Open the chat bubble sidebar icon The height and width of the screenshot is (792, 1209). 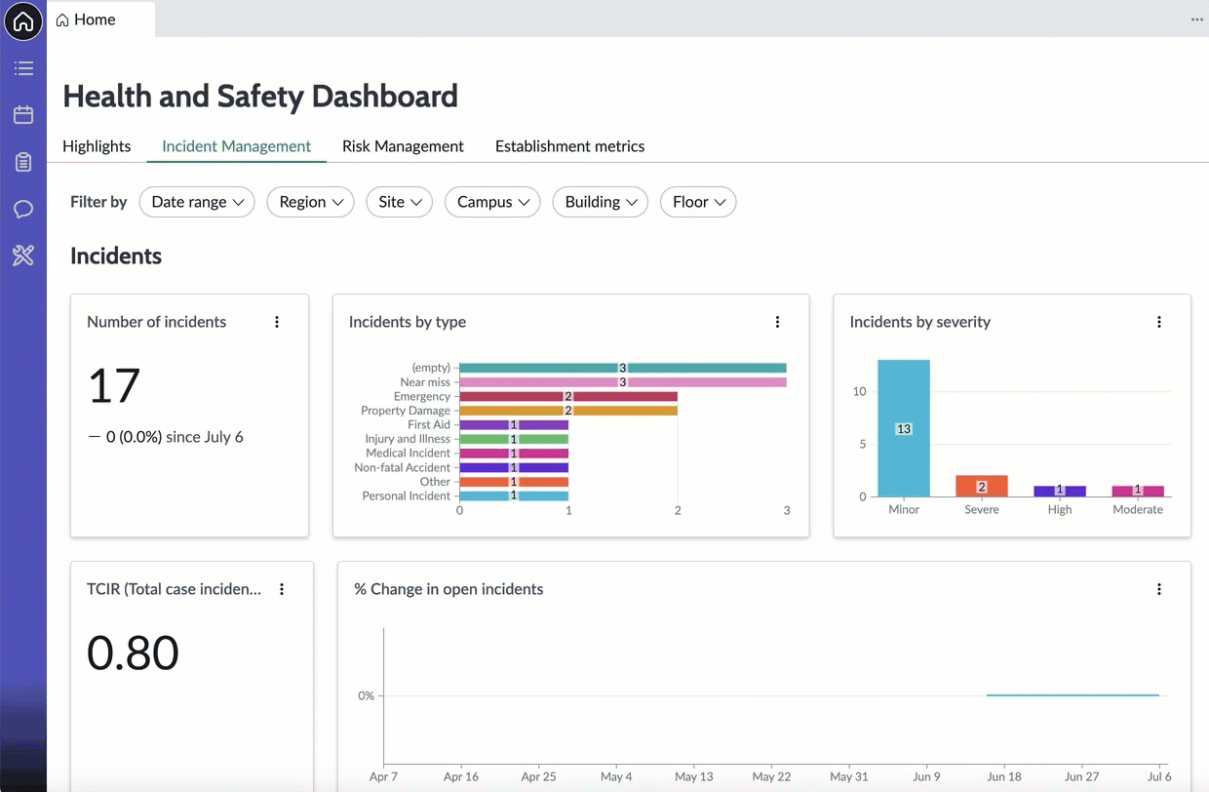point(23,209)
